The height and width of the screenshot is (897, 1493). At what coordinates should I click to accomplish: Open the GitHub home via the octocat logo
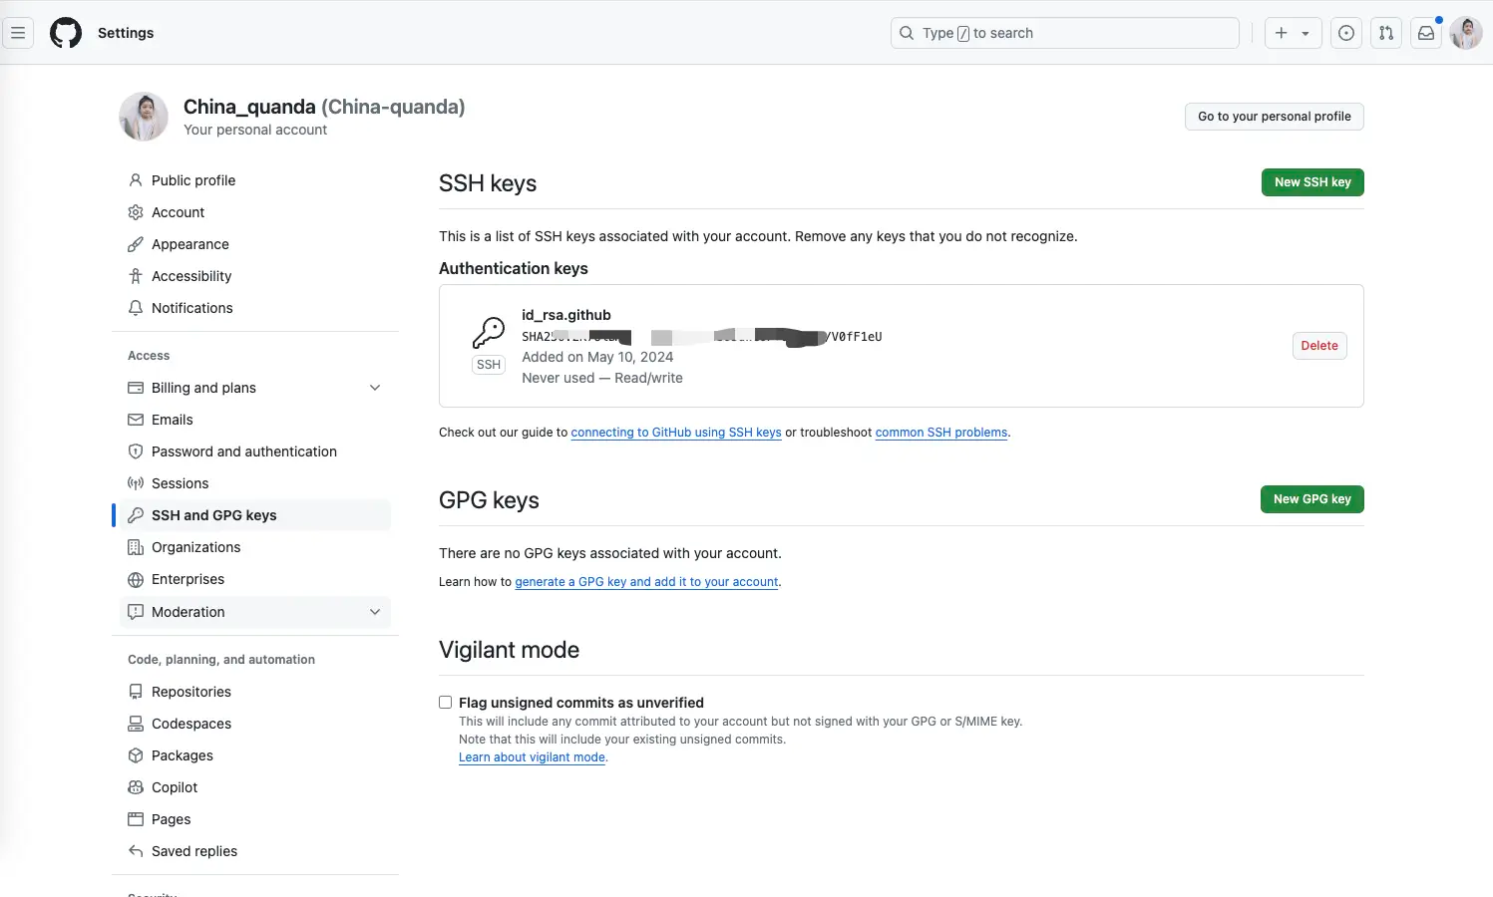(65, 32)
